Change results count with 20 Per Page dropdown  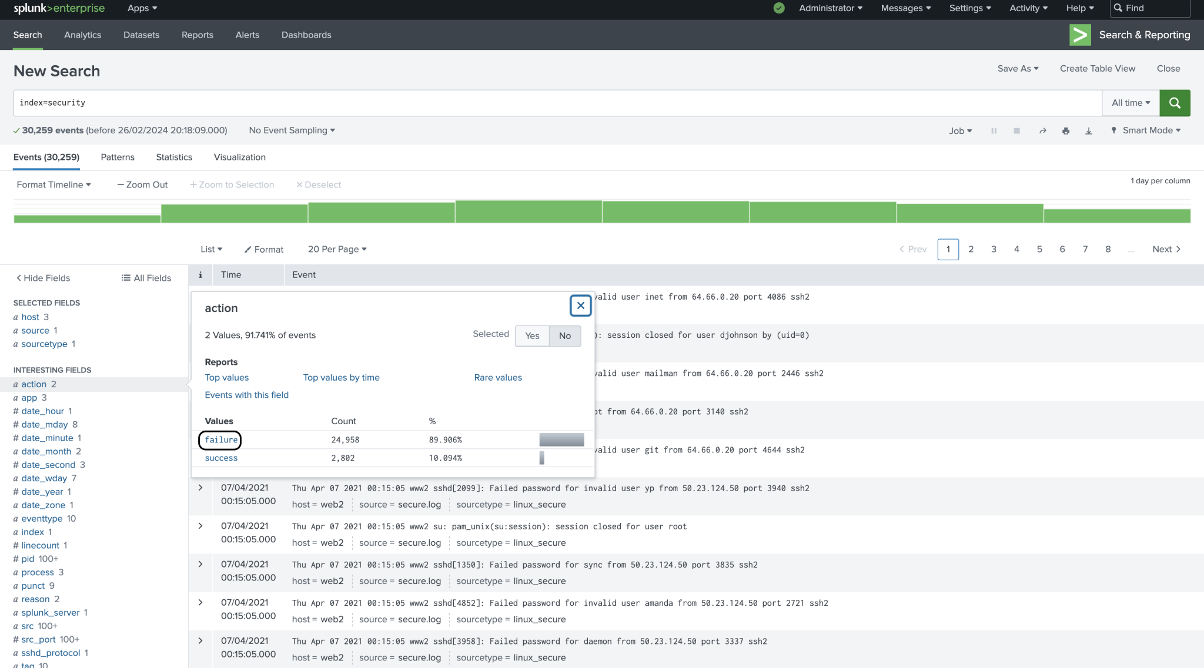(336, 249)
